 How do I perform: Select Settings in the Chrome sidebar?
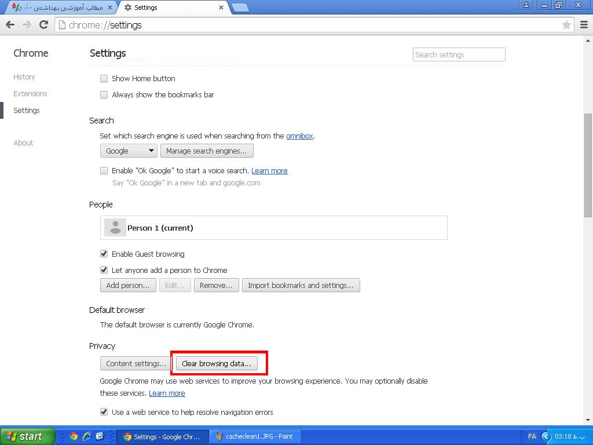coord(27,111)
